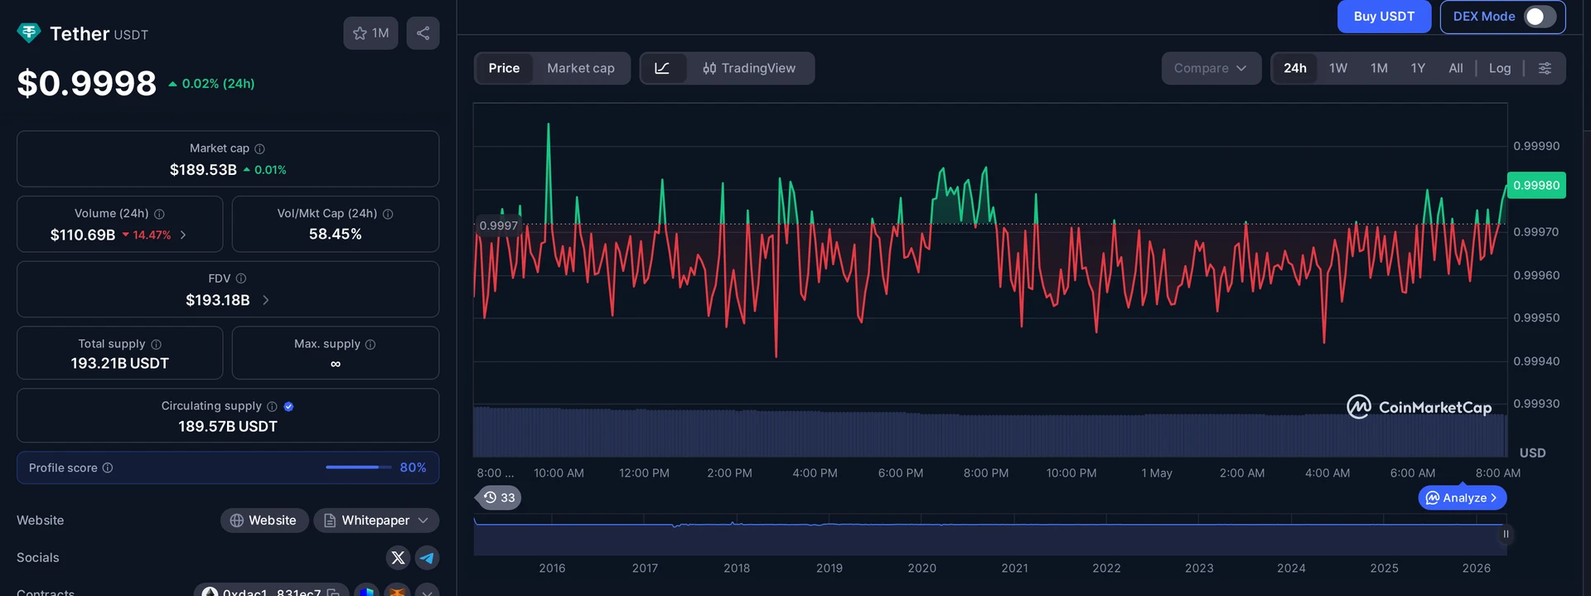Click the Profile score progress bar
The height and width of the screenshot is (596, 1591).
click(358, 468)
